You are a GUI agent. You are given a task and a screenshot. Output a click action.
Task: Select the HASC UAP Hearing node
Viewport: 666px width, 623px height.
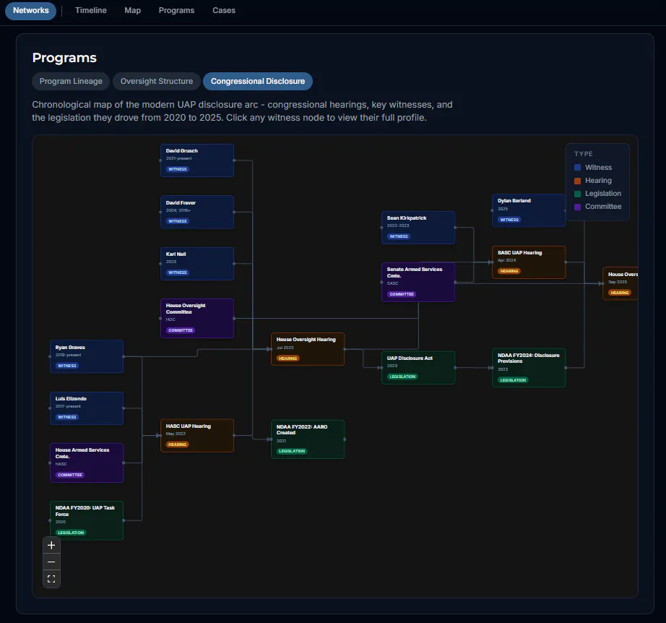[197, 435]
